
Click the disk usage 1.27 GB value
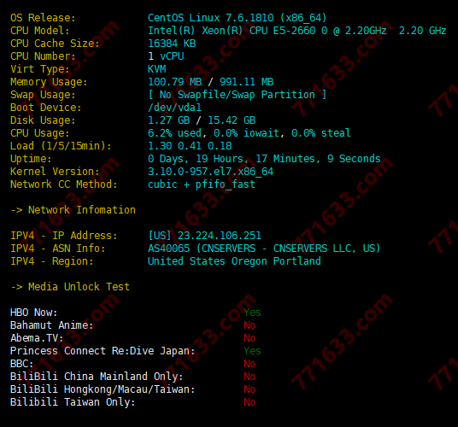pos(169,120)
